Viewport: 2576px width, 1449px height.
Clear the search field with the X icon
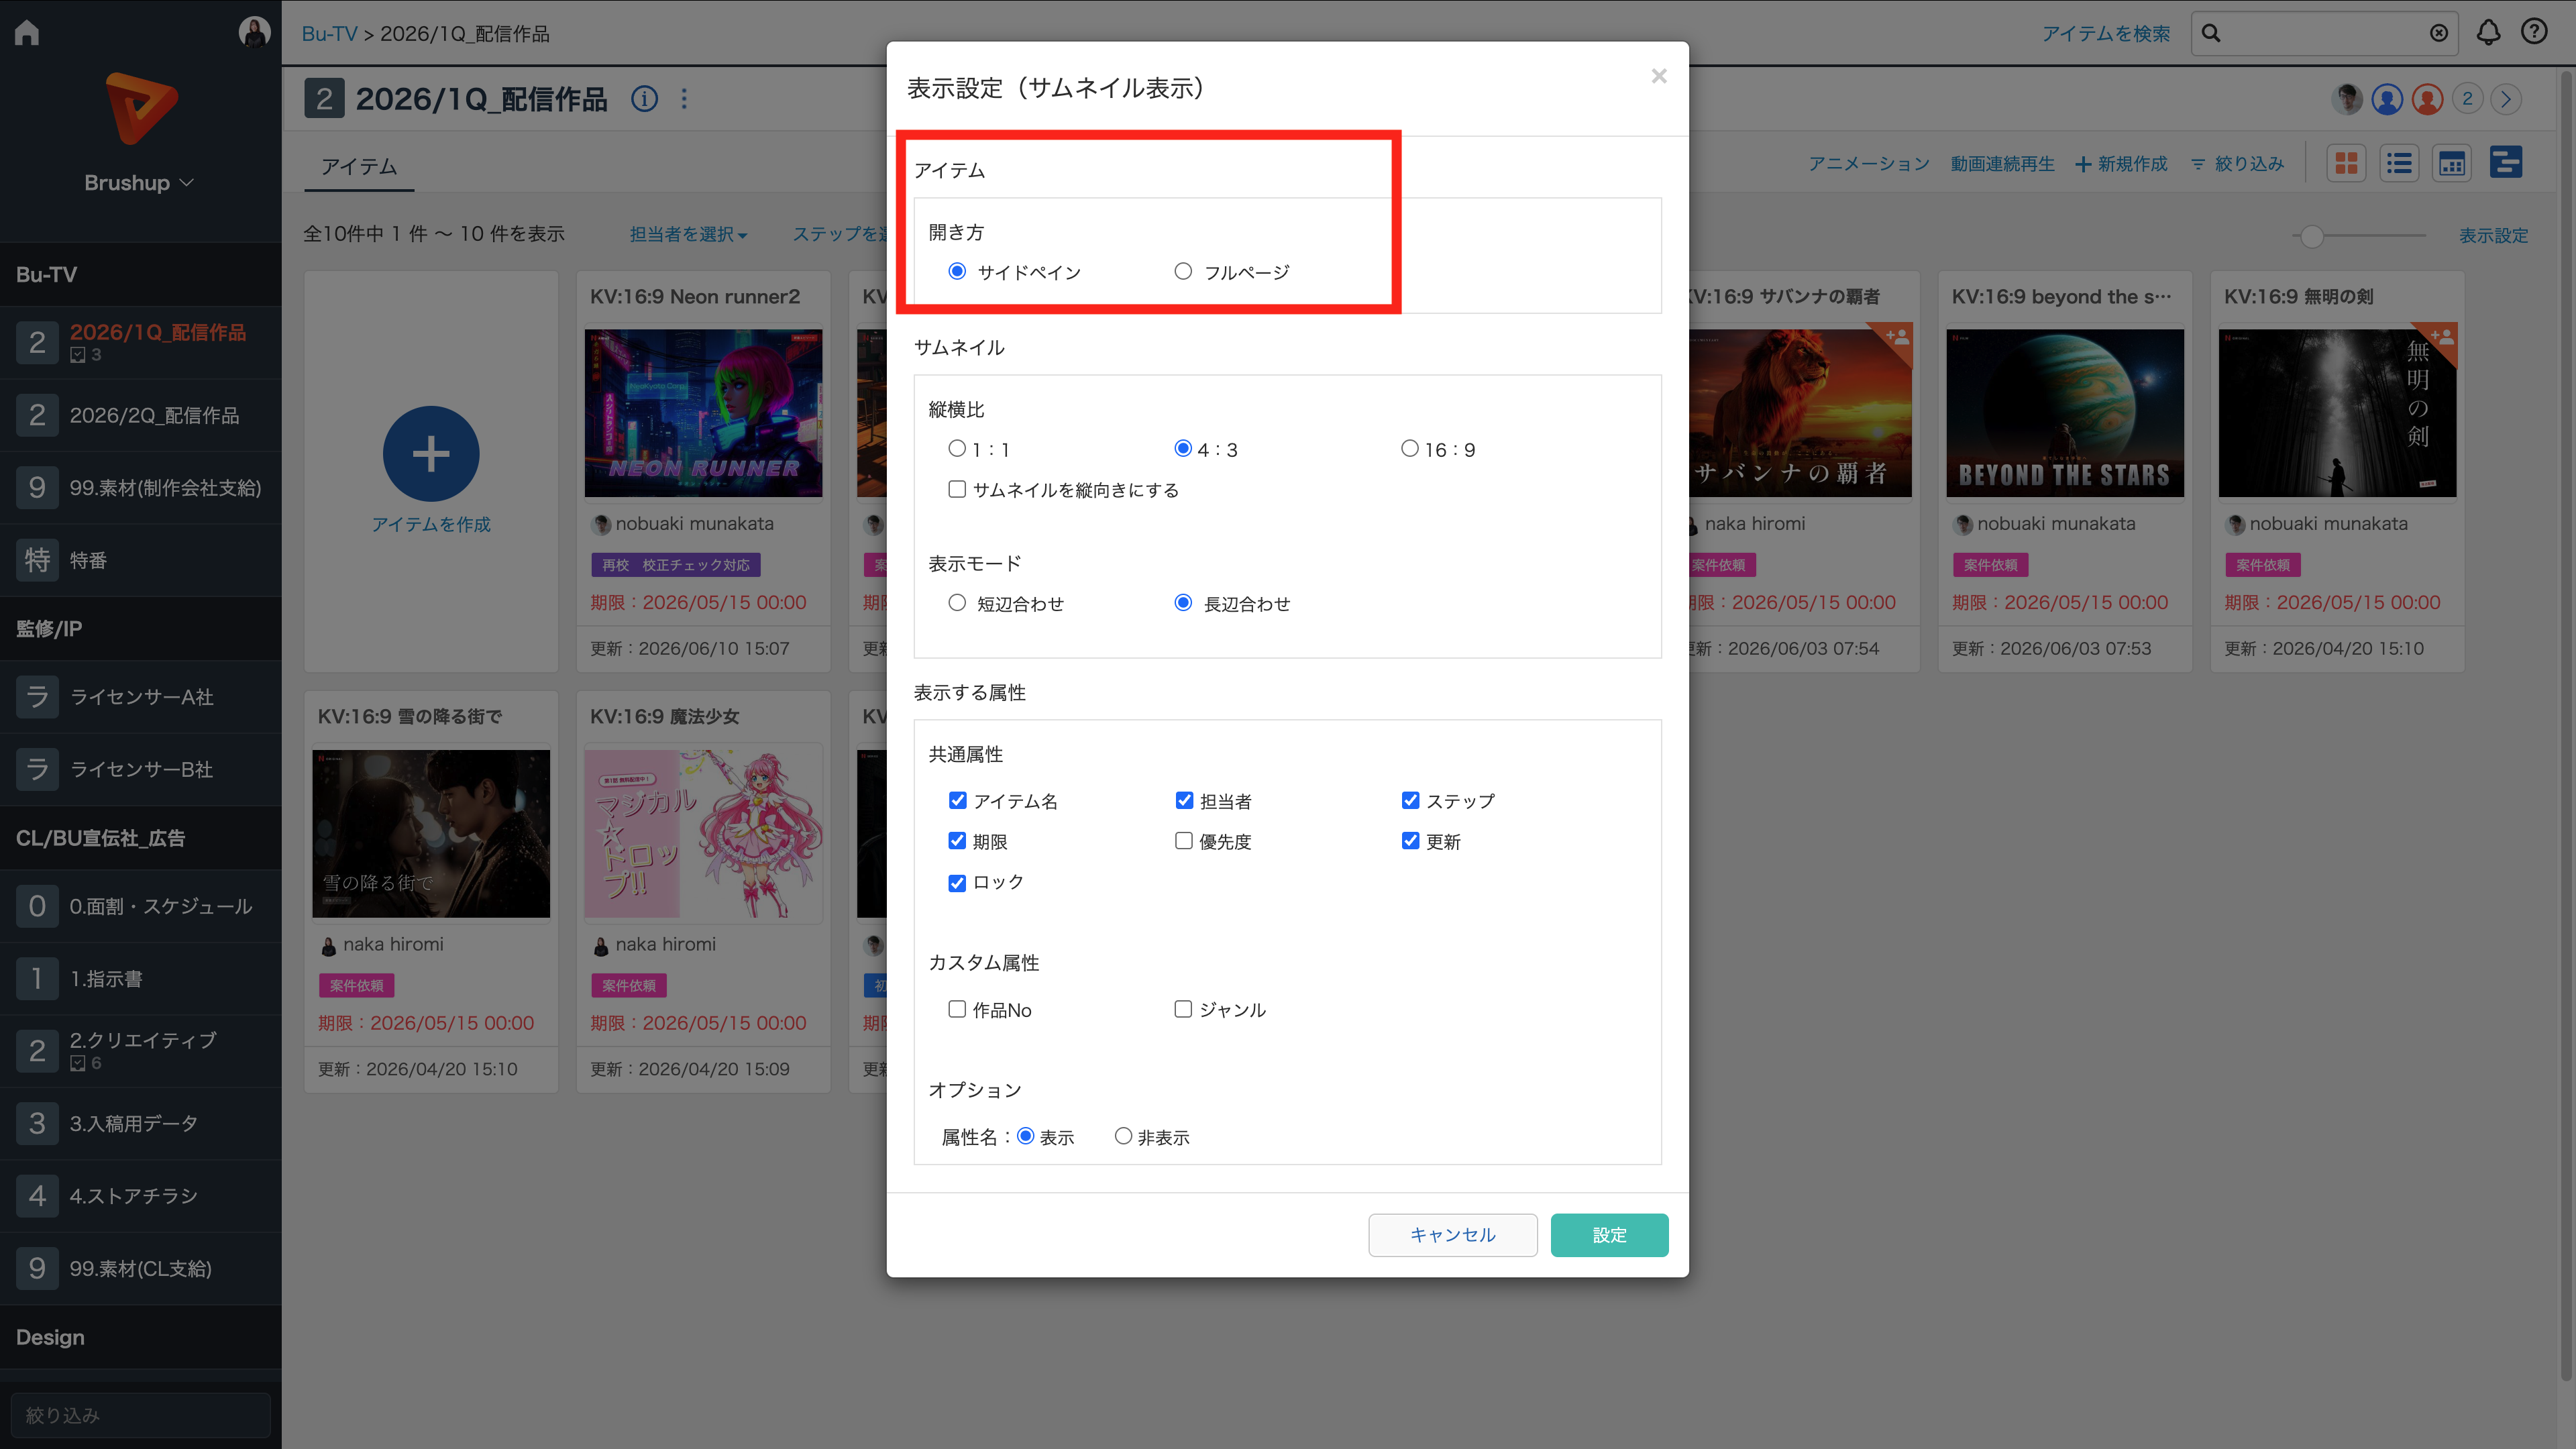tap(2439, 33)
